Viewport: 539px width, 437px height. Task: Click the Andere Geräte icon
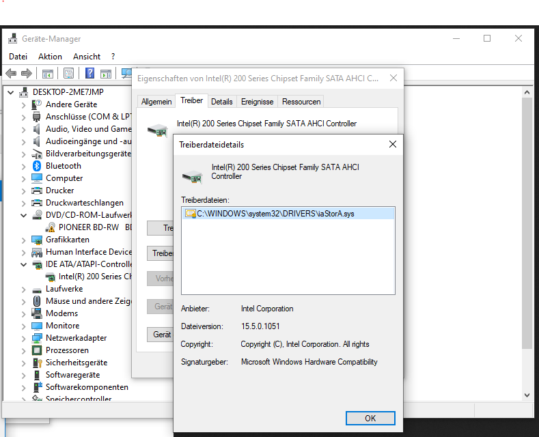[36, 104]
